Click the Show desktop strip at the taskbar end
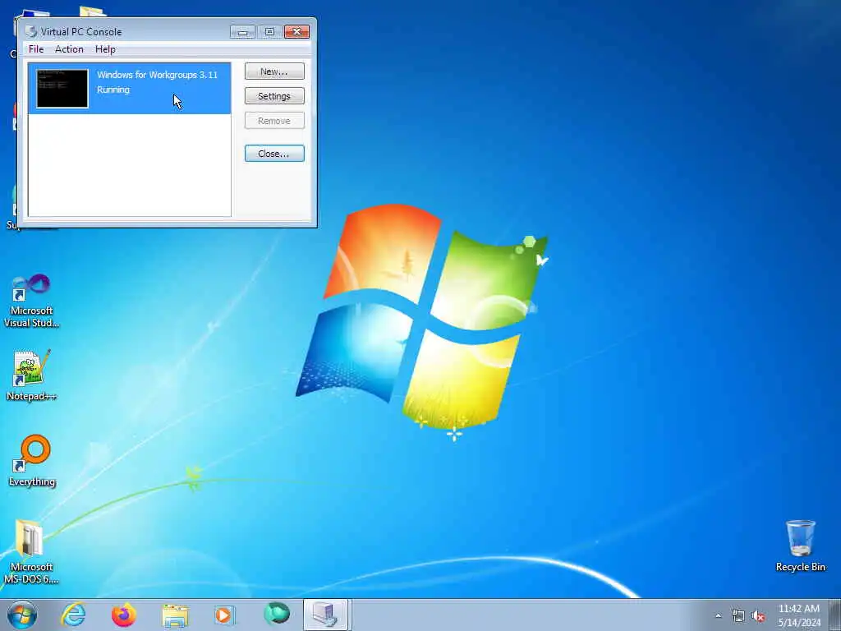Viewport: 841px width, 631px height. click(x=835, y=615)
